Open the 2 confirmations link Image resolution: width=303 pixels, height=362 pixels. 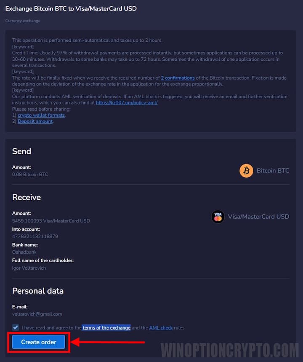(x=178, y=78)
